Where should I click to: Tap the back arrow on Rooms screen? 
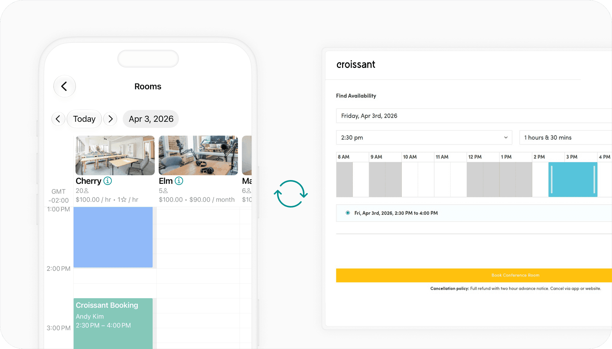point(65,86)
